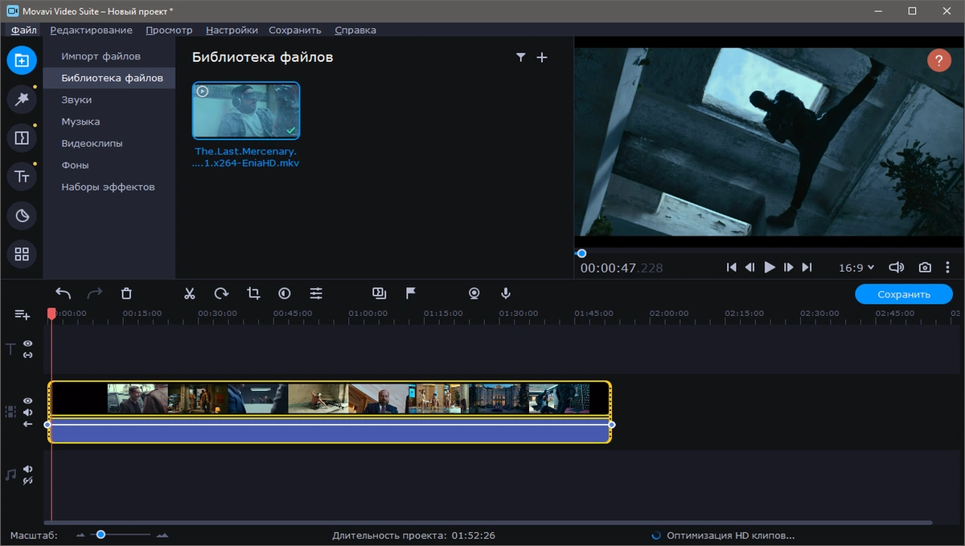The image size is (965, 546).
Task: Open the transition wizard icon
Action: 380,294
